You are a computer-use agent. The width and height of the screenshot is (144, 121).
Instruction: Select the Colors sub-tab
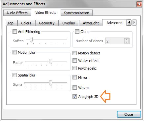(26, 23)
